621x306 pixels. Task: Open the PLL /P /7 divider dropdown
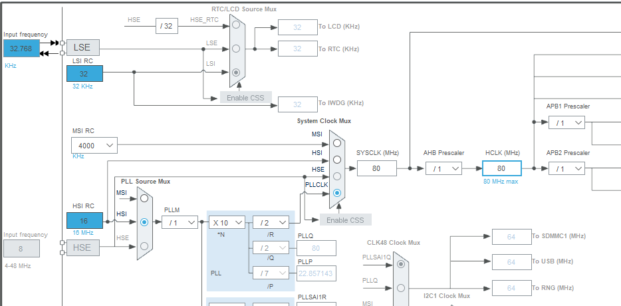[x=271, y=273]
